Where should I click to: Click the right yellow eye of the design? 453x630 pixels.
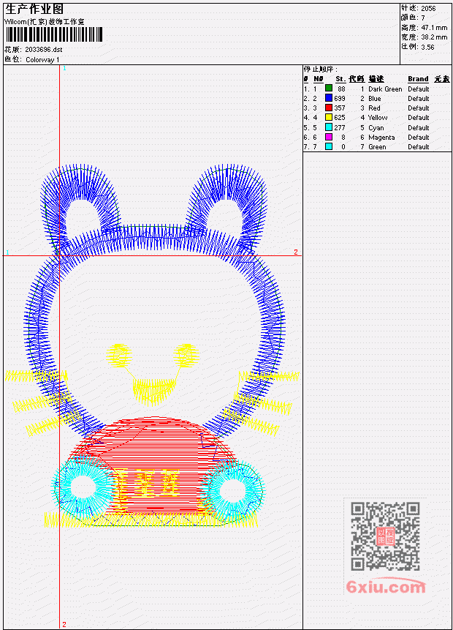pyautogui.click(x=186, y=356)
